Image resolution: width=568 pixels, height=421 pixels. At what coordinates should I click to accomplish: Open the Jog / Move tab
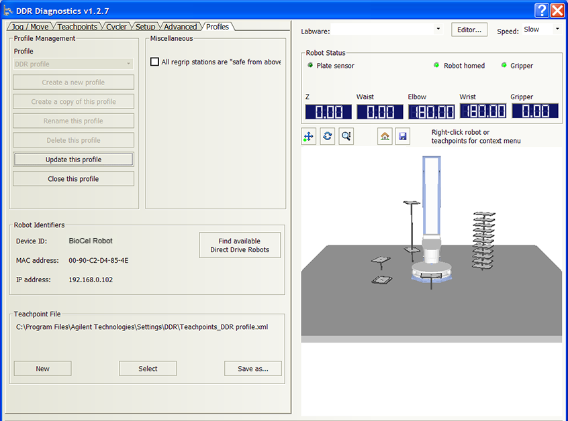click(x=29, y=27)
